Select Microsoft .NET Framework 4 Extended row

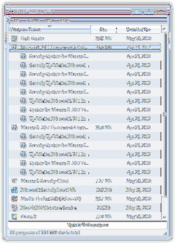[x=85, y=128]
